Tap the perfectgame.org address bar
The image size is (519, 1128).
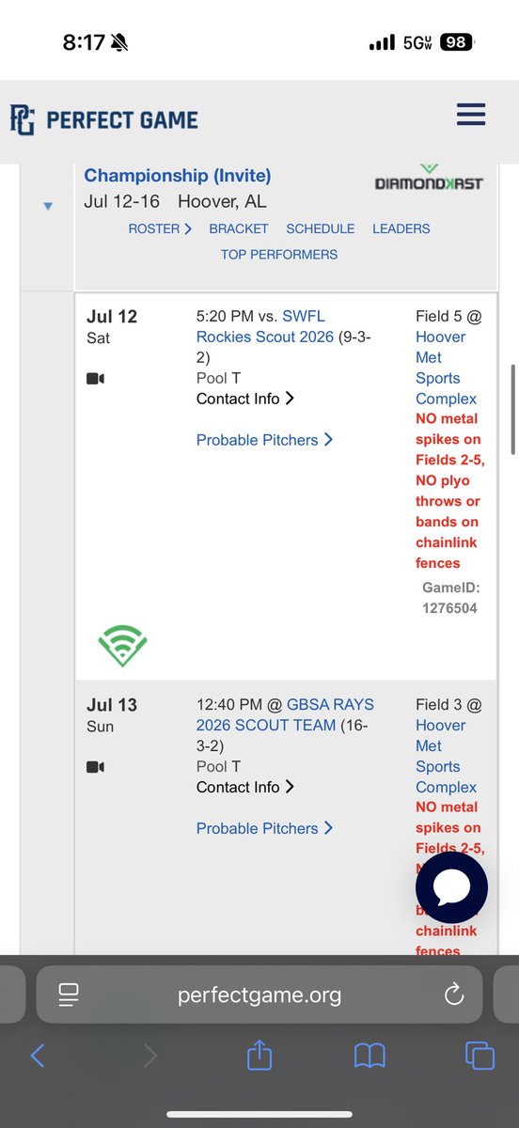pos(259,995)
